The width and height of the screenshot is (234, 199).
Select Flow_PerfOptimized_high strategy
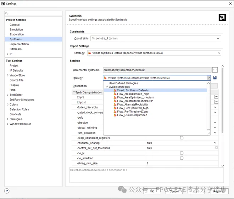click(x=133, y=108)
